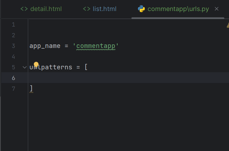
Task: Switch to the list.html tab
Action: [100, 9]
